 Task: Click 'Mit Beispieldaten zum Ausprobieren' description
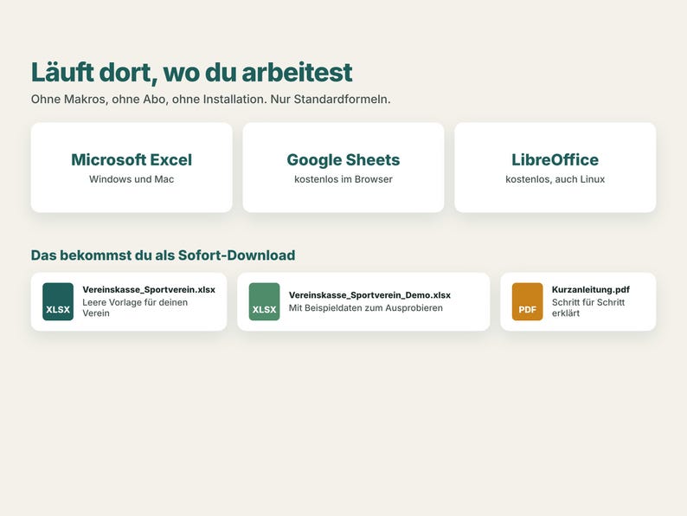pyautogui.click(x=366, y=308)
